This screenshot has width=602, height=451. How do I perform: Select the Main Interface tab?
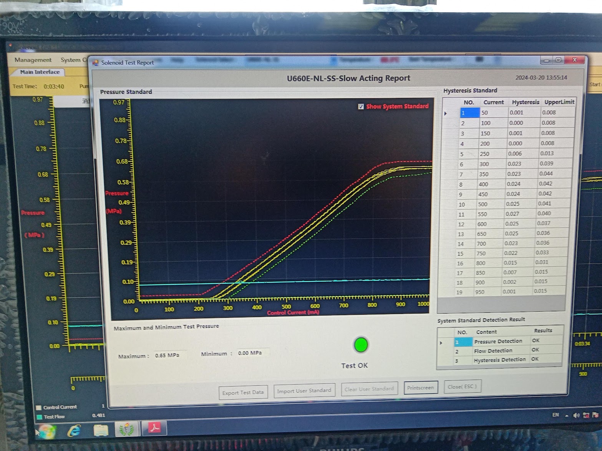(40, 72)
